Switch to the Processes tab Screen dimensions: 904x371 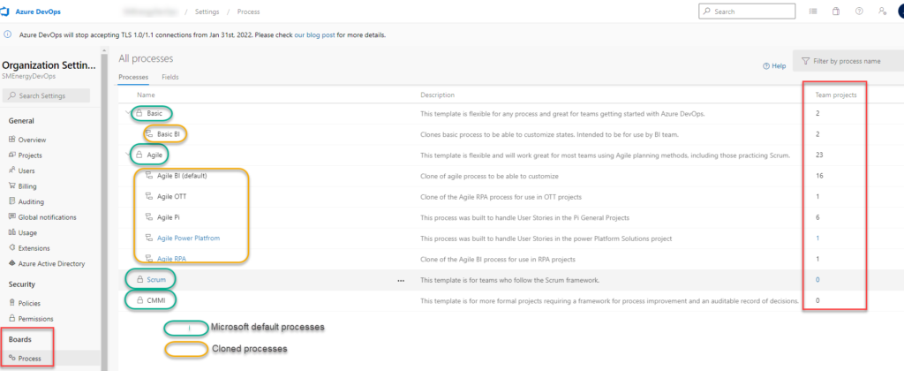(x=133, y=77)
